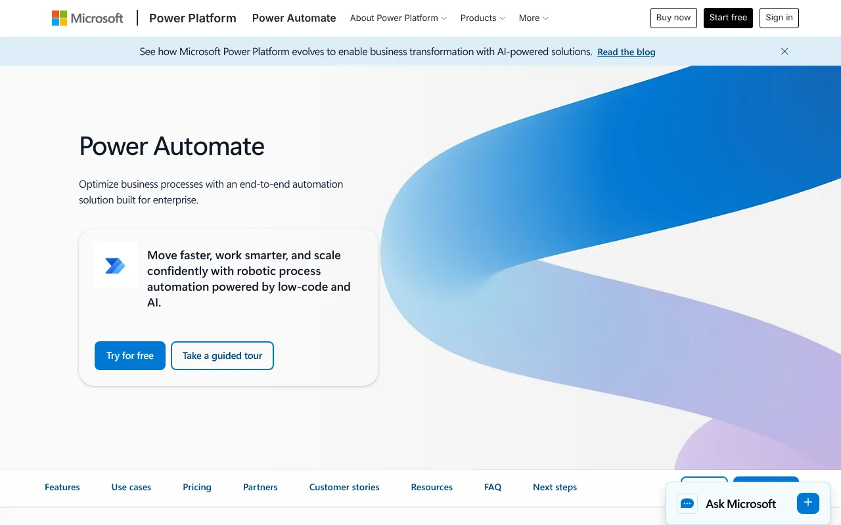Image resolution: width=841 pixels, height=525 pixels.
Task: Jump to the FAQ section
Action: (x=493, y=487)
